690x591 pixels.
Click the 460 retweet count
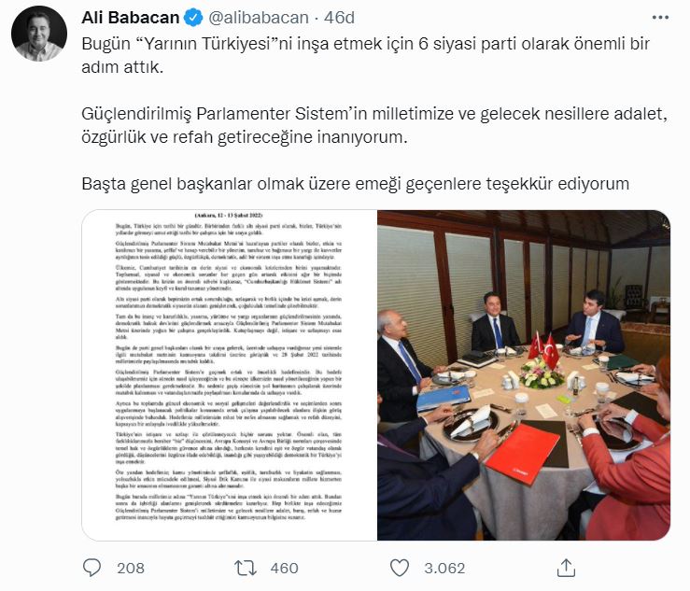pos(284,568)
